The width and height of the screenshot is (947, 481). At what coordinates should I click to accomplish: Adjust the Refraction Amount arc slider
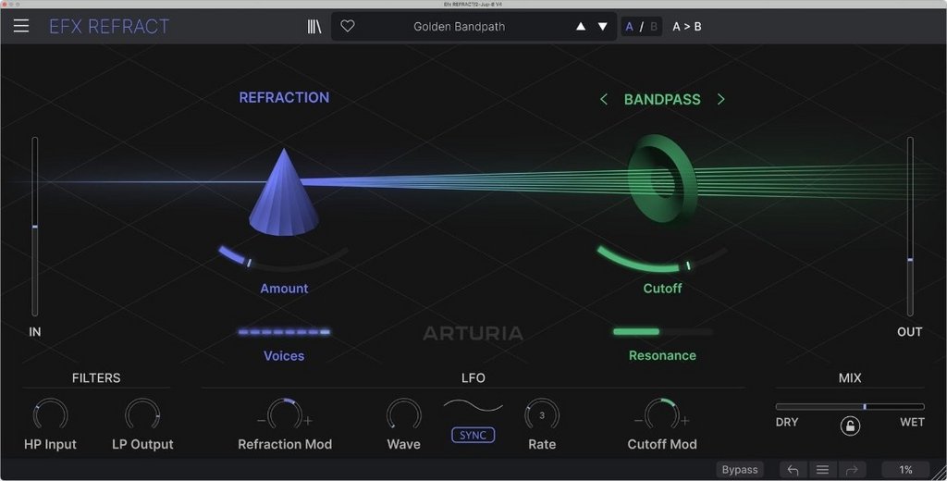283,259
